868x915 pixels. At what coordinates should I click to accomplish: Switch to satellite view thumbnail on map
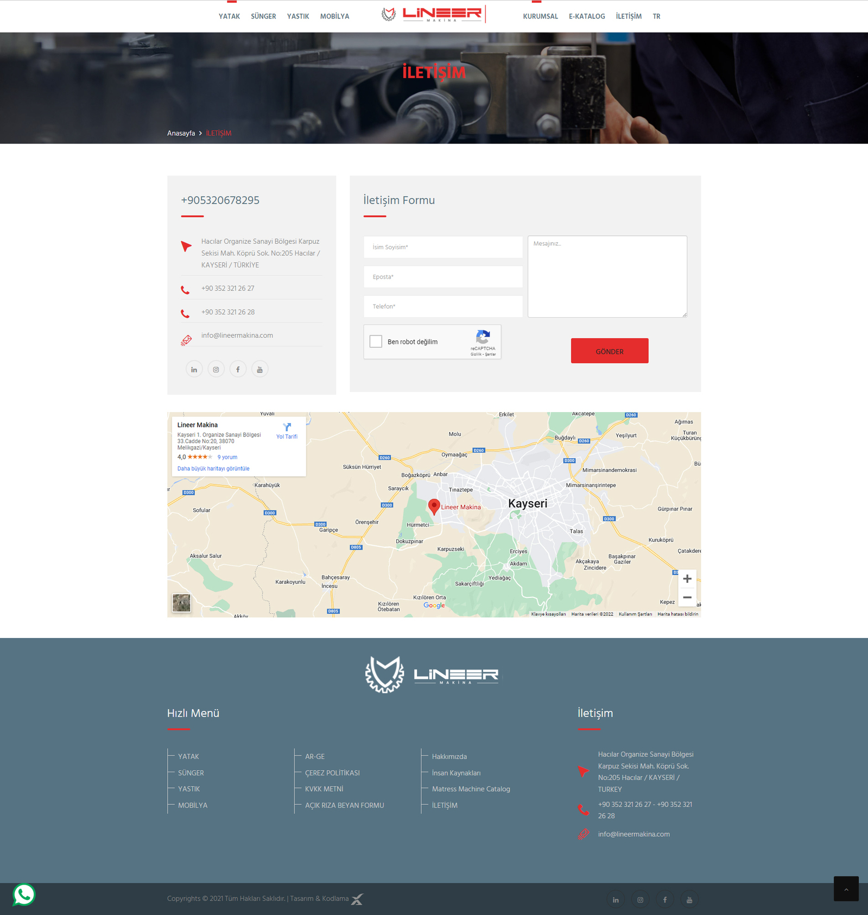181,603
